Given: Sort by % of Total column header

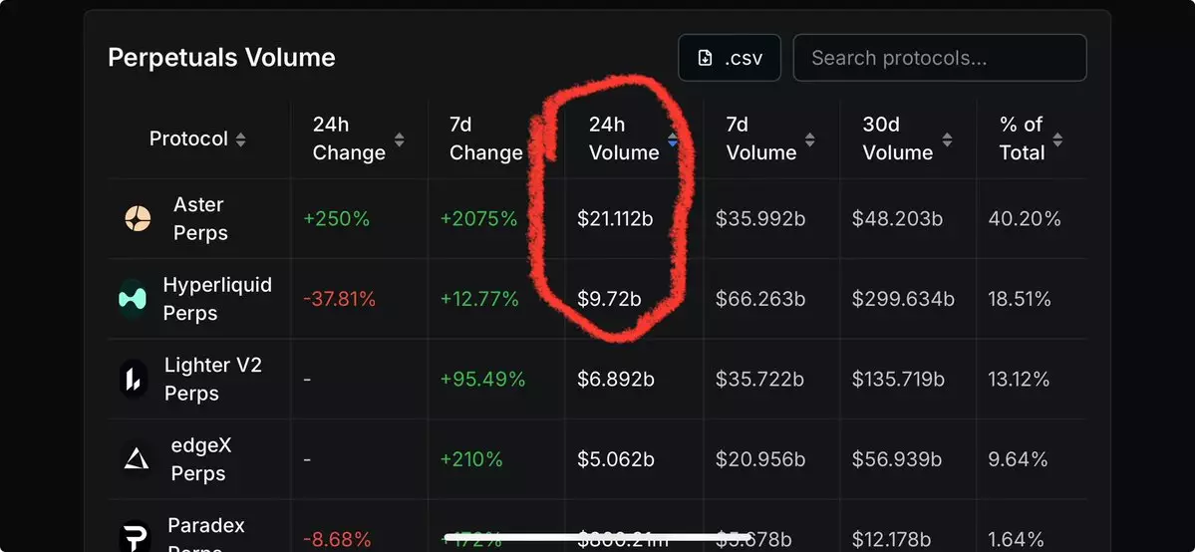Looking at the screenshot, I should click(1023, 138).
